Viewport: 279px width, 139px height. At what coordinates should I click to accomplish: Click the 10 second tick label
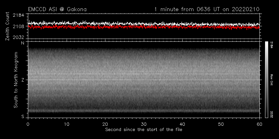pyautogui.click(x=67, y=124)
